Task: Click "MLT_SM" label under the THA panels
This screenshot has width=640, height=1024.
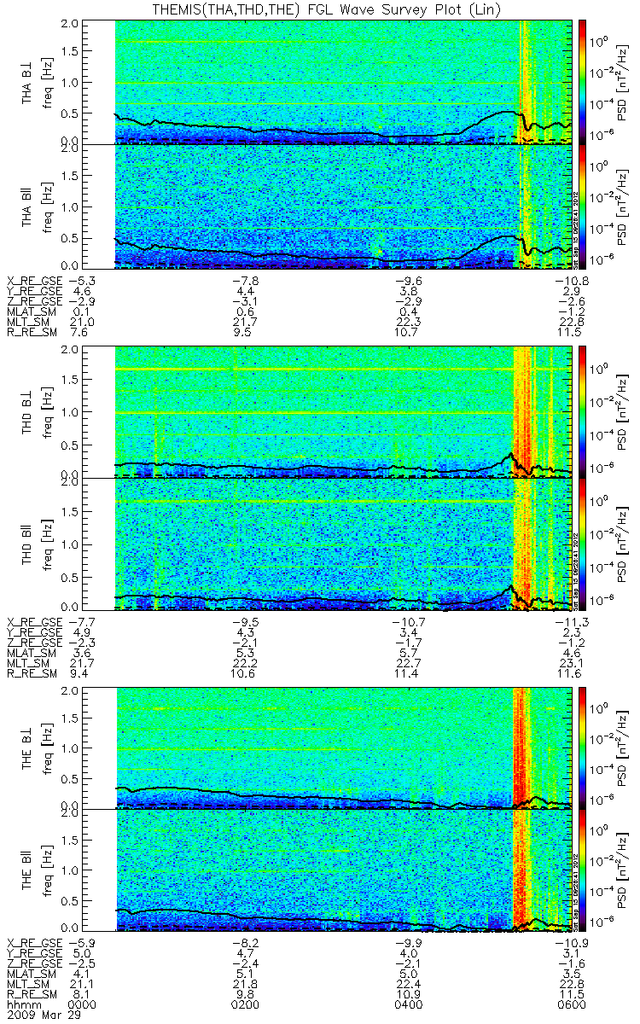Action: (28, 321)
